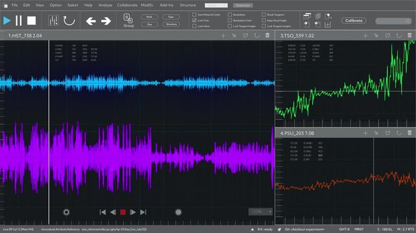Click the add-frame plus icon in toolbar
The width and height of the screenshot is (416, 233).
[x=328, y=25]
